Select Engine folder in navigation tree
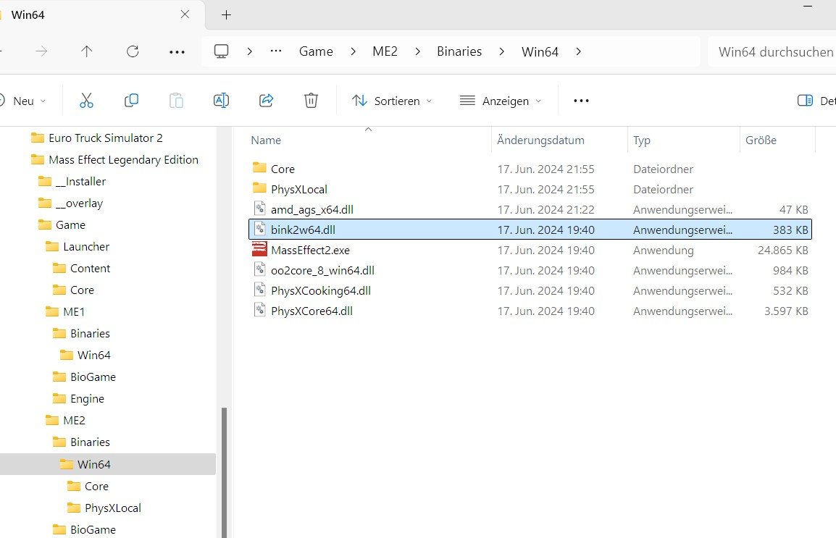836x538 pixels. pos(87,398)
